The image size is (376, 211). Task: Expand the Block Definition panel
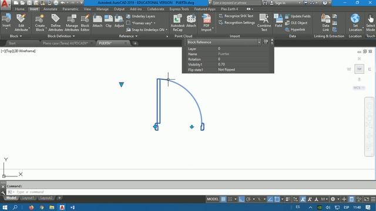pos(61,36)
